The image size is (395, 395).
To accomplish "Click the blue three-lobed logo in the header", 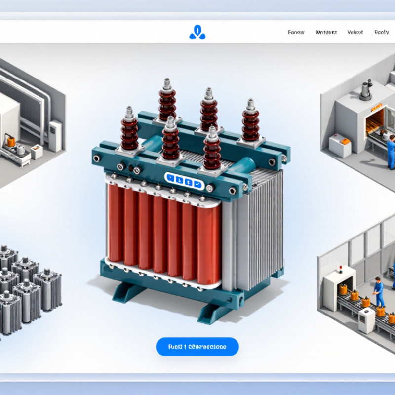I will pyautogui.click(x=197, y=32).
